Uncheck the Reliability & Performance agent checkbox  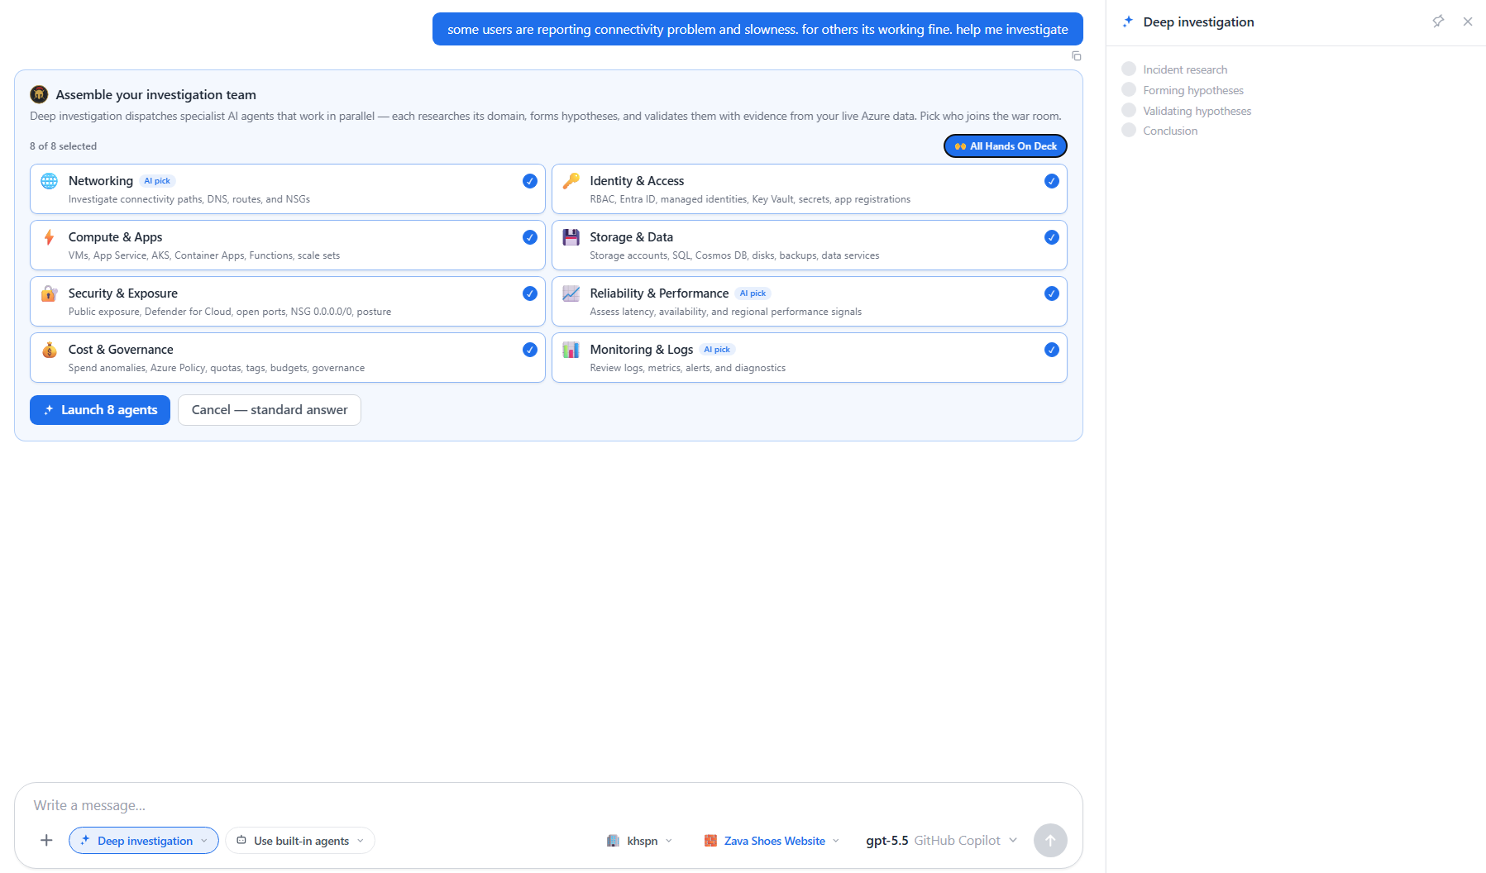point(1052,293)
